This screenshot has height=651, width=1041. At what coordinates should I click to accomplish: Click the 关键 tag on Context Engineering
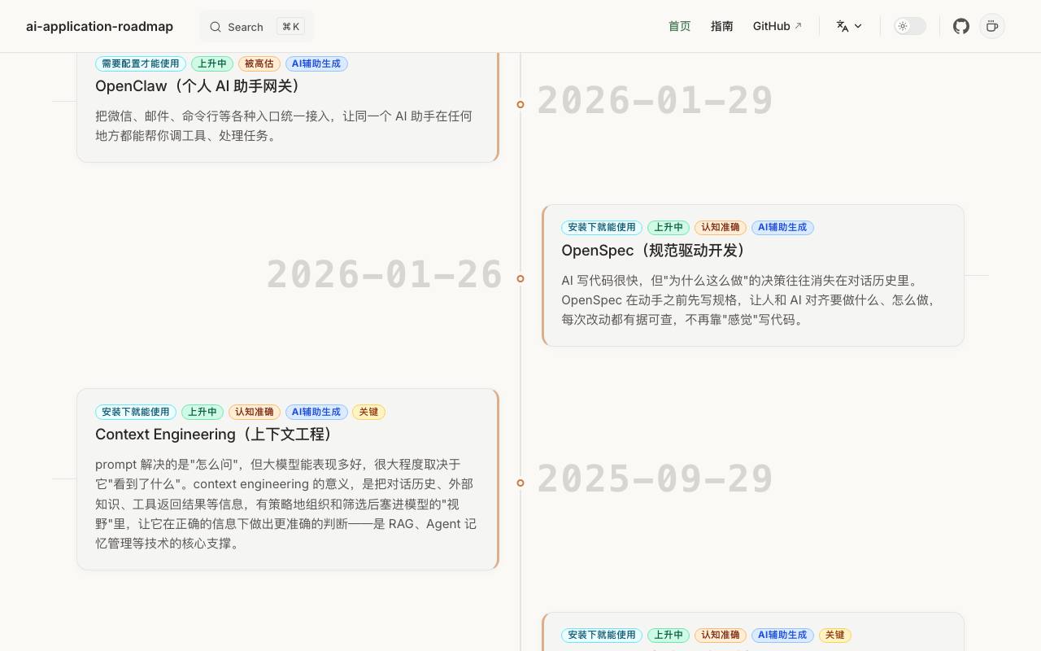(x=369, y=412)
